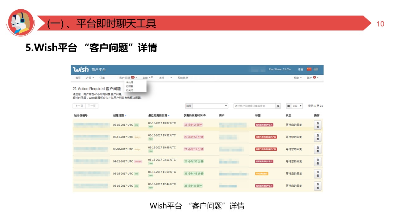Viewport: 399px width, 224px height.
Task: Open the 标签 filter dropdown
Action: (210, 106)
